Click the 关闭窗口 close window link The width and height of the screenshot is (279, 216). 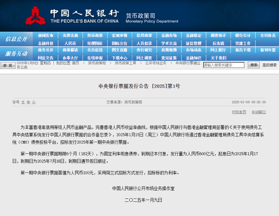tap(259, 112)
